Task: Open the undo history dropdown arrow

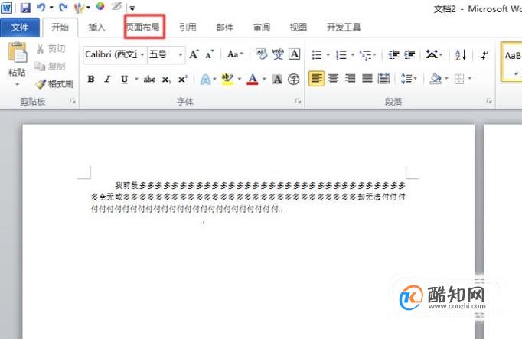Action: (x=51, y=8)
